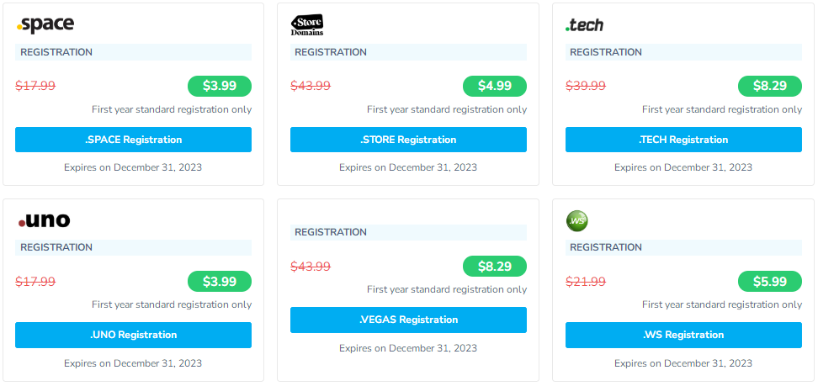Choose the .VEGAS Registration button
This screenshot has height=386, width=818.
coord(408,320)
